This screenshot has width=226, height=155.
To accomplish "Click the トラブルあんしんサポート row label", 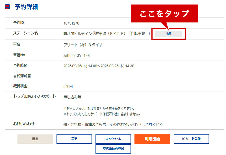I will click(x=34, y=96).
